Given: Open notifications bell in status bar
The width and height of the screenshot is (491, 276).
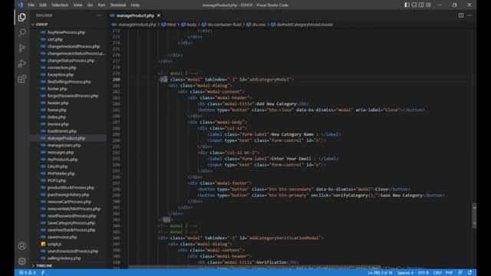Looking at the screenshot, I should [470, 273].
